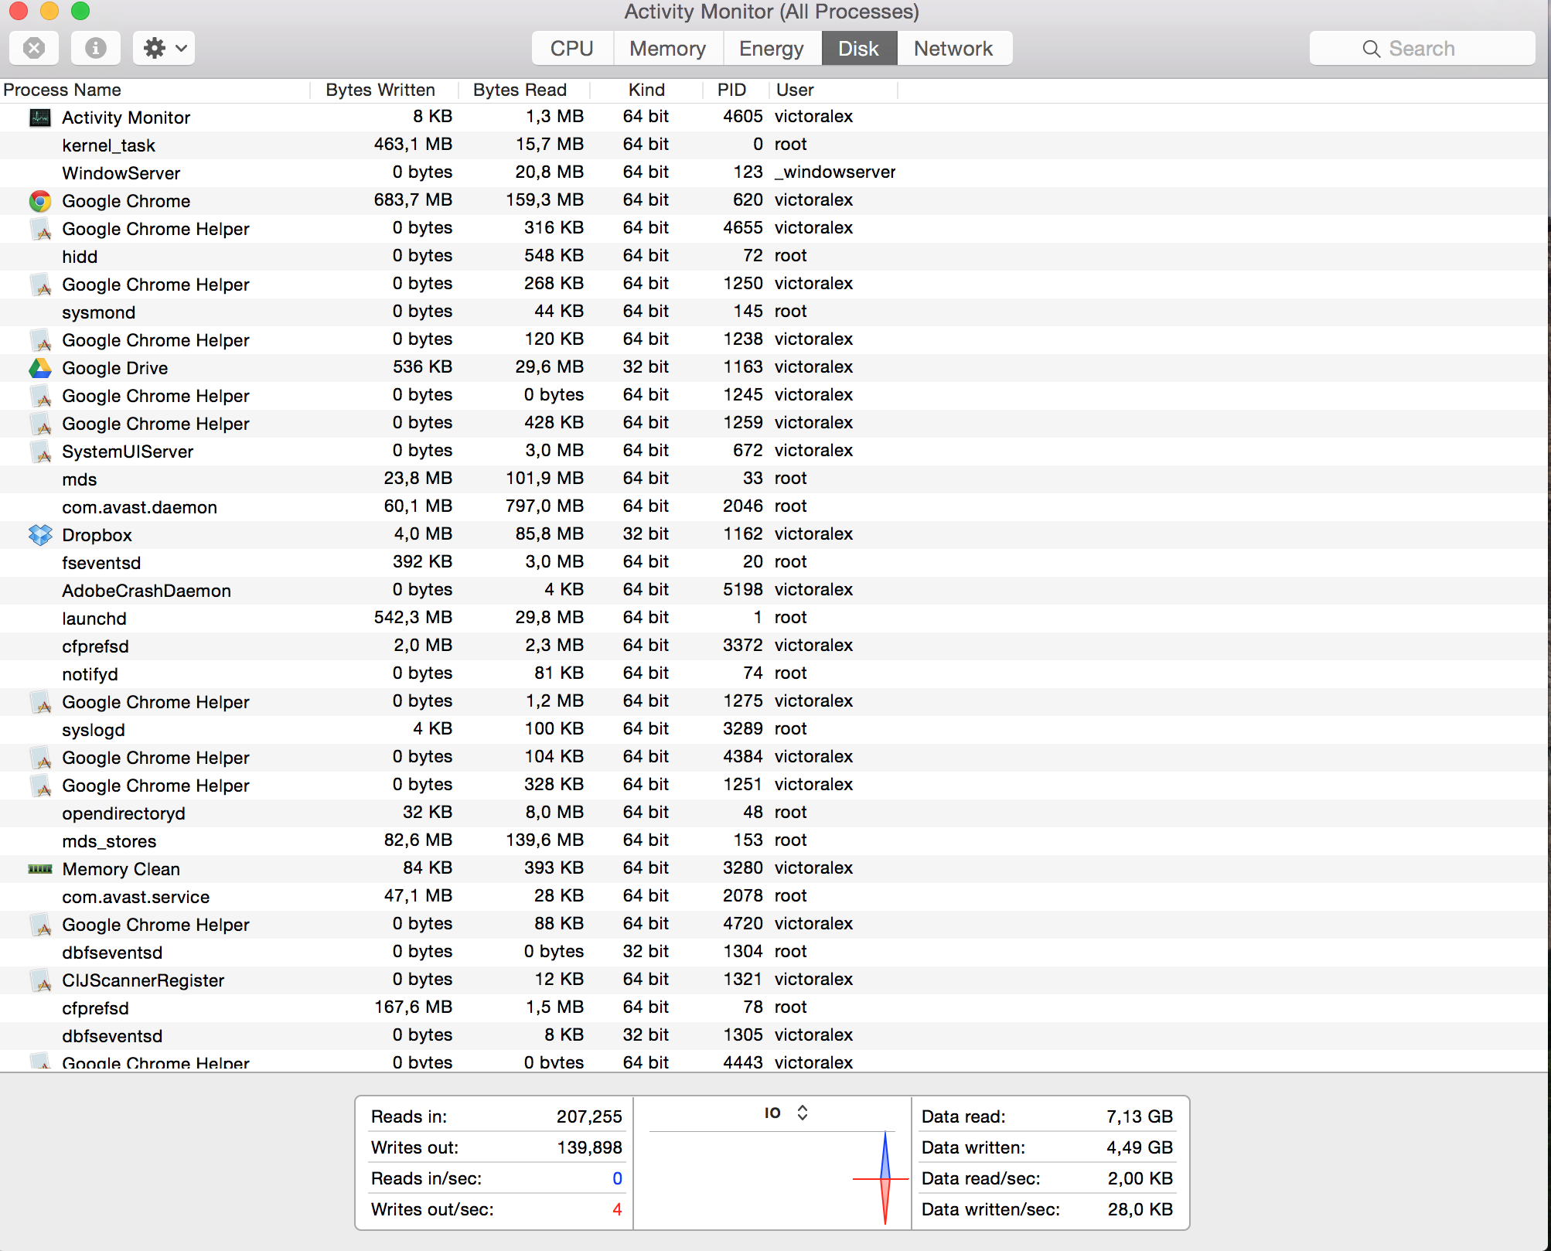Screen dimensions: 1551x1251
Task: Click the Quit Process toolbar button
Action: (x=33, y=49)
